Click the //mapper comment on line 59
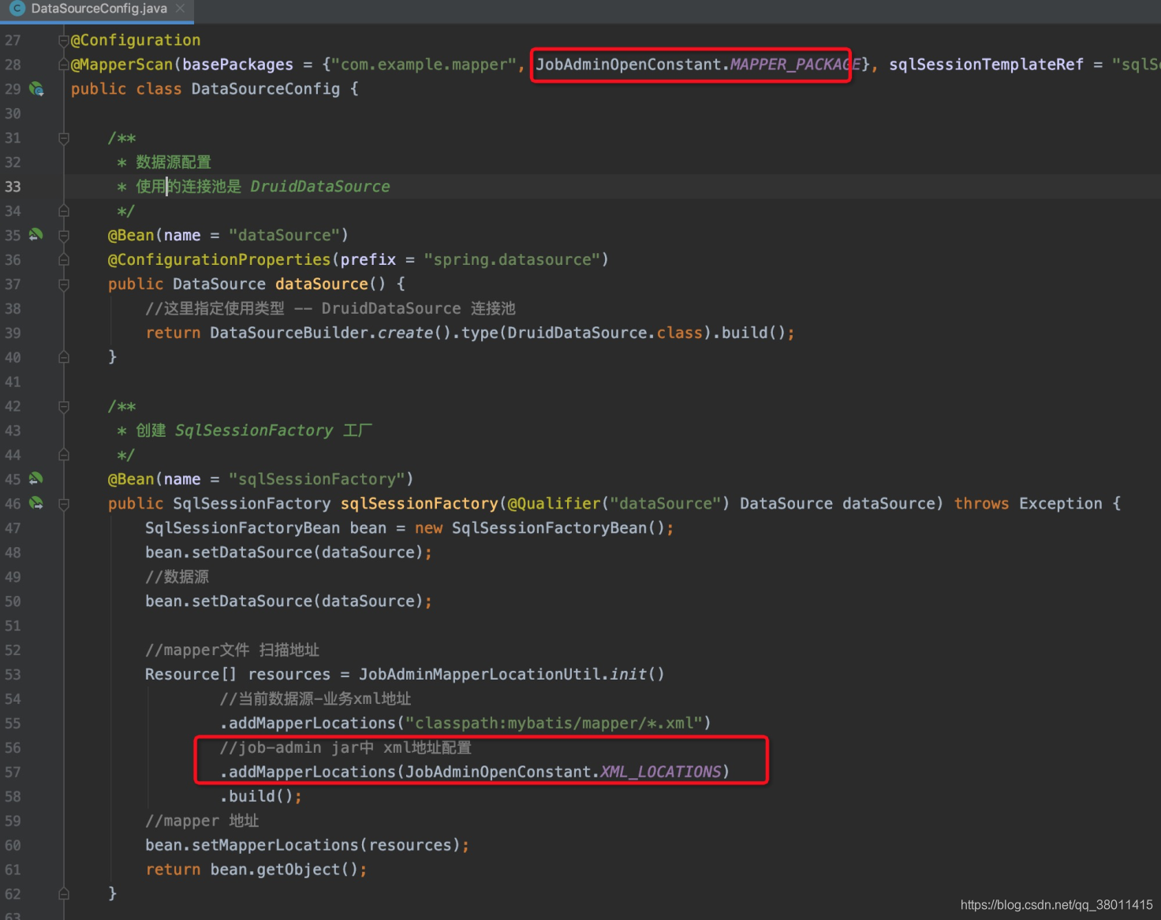 click(202, 821)
